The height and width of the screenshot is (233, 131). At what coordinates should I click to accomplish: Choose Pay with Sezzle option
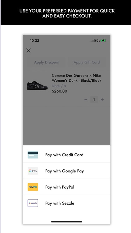click(66, 203)
